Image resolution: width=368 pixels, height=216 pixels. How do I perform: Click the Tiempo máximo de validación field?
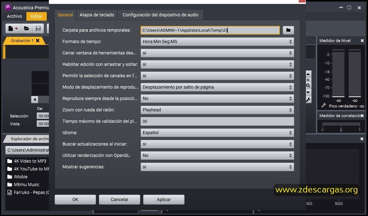click(x=217, y=121)
